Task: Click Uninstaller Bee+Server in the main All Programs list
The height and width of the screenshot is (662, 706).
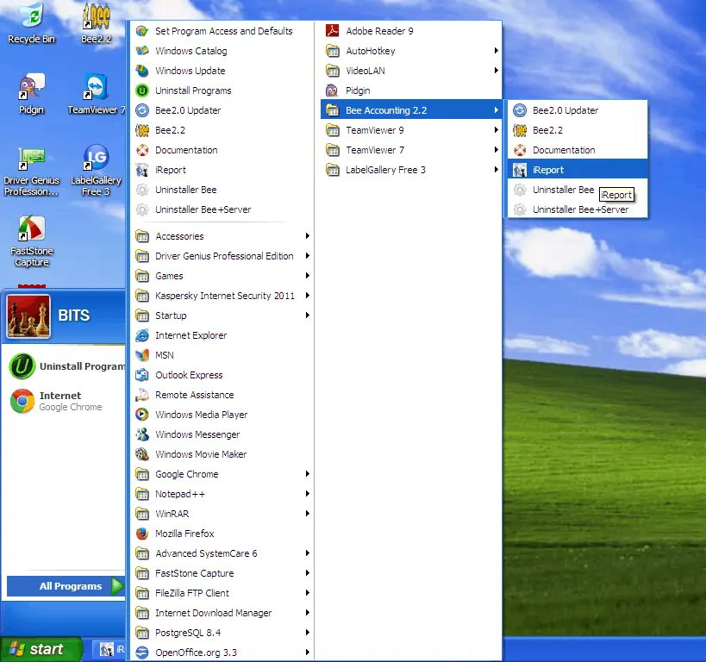Action: point(222,209)
